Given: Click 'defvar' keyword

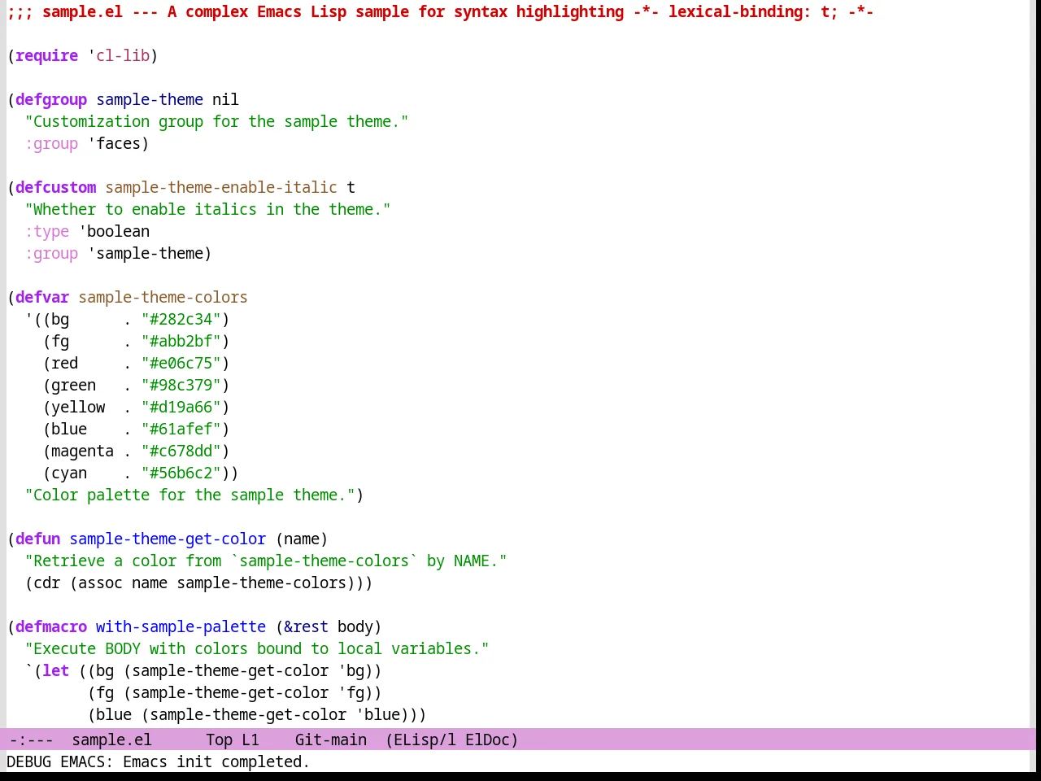Looking at the screenshot, I should (x=42, y=297).
